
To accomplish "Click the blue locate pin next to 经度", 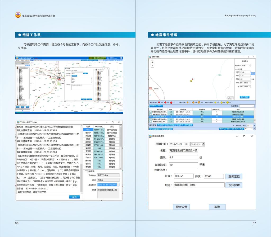I will (x=253, y=73).
